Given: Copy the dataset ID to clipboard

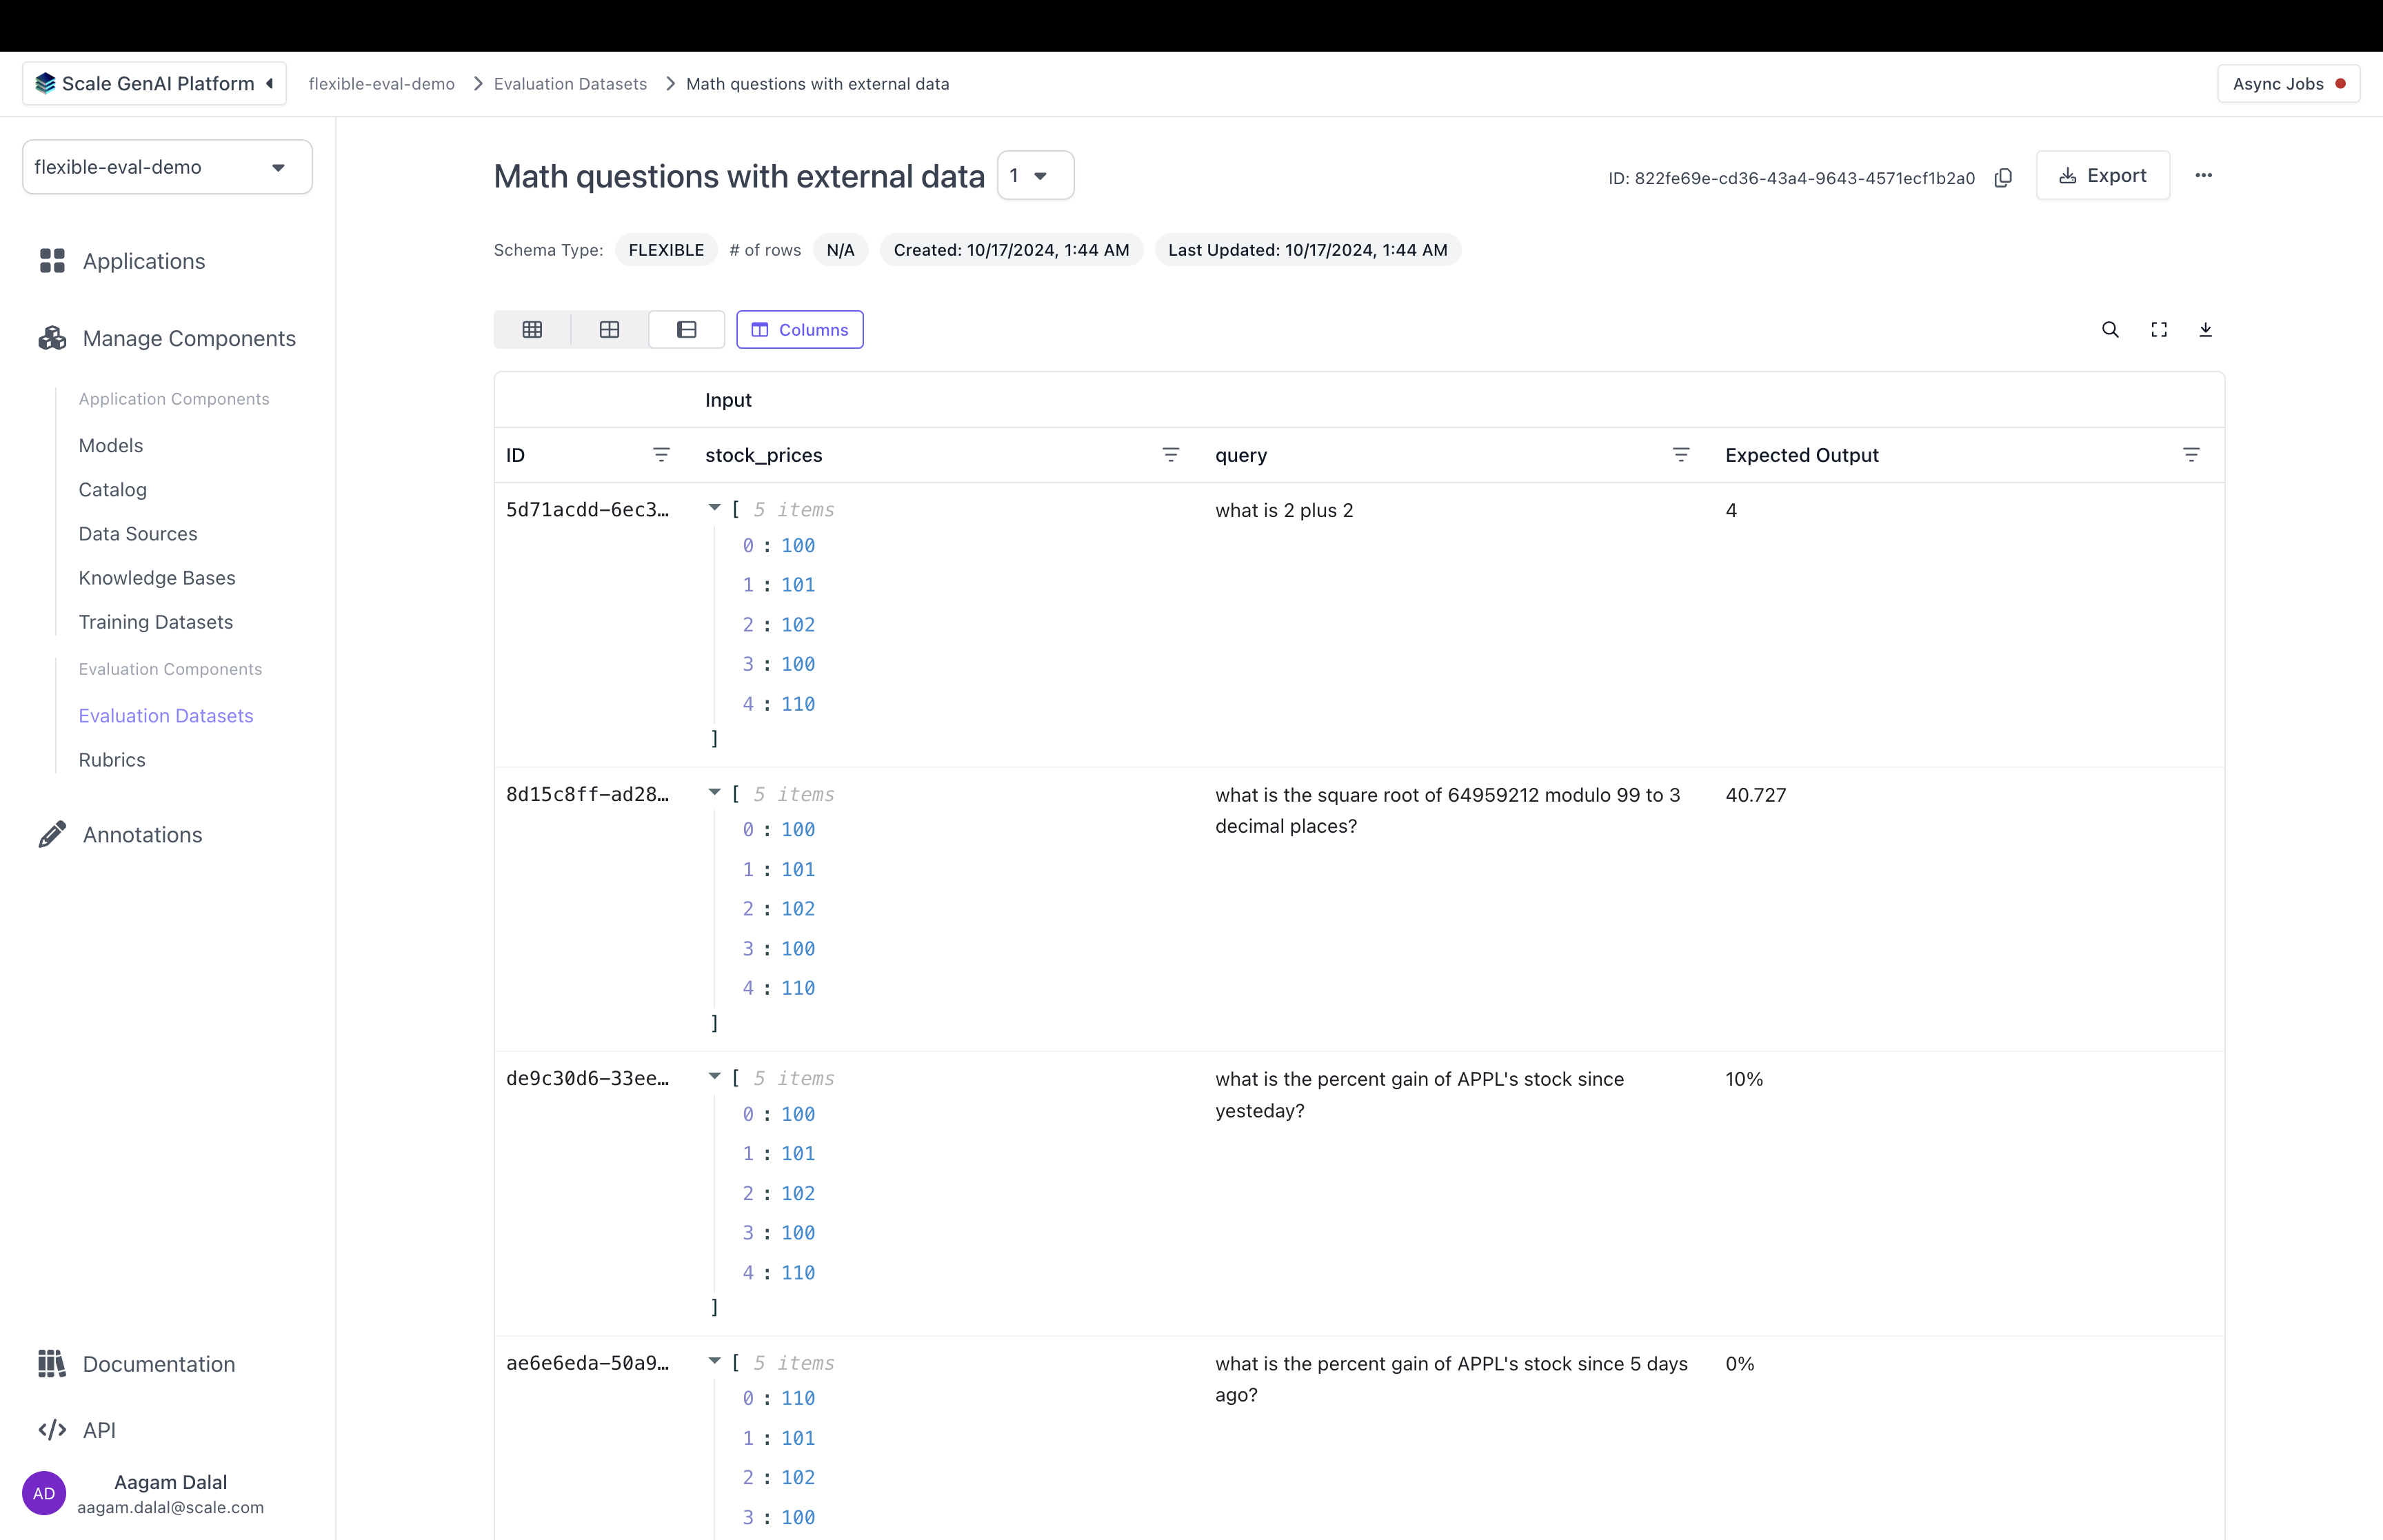Looking at the screenshot, I should click(2003, 177).
